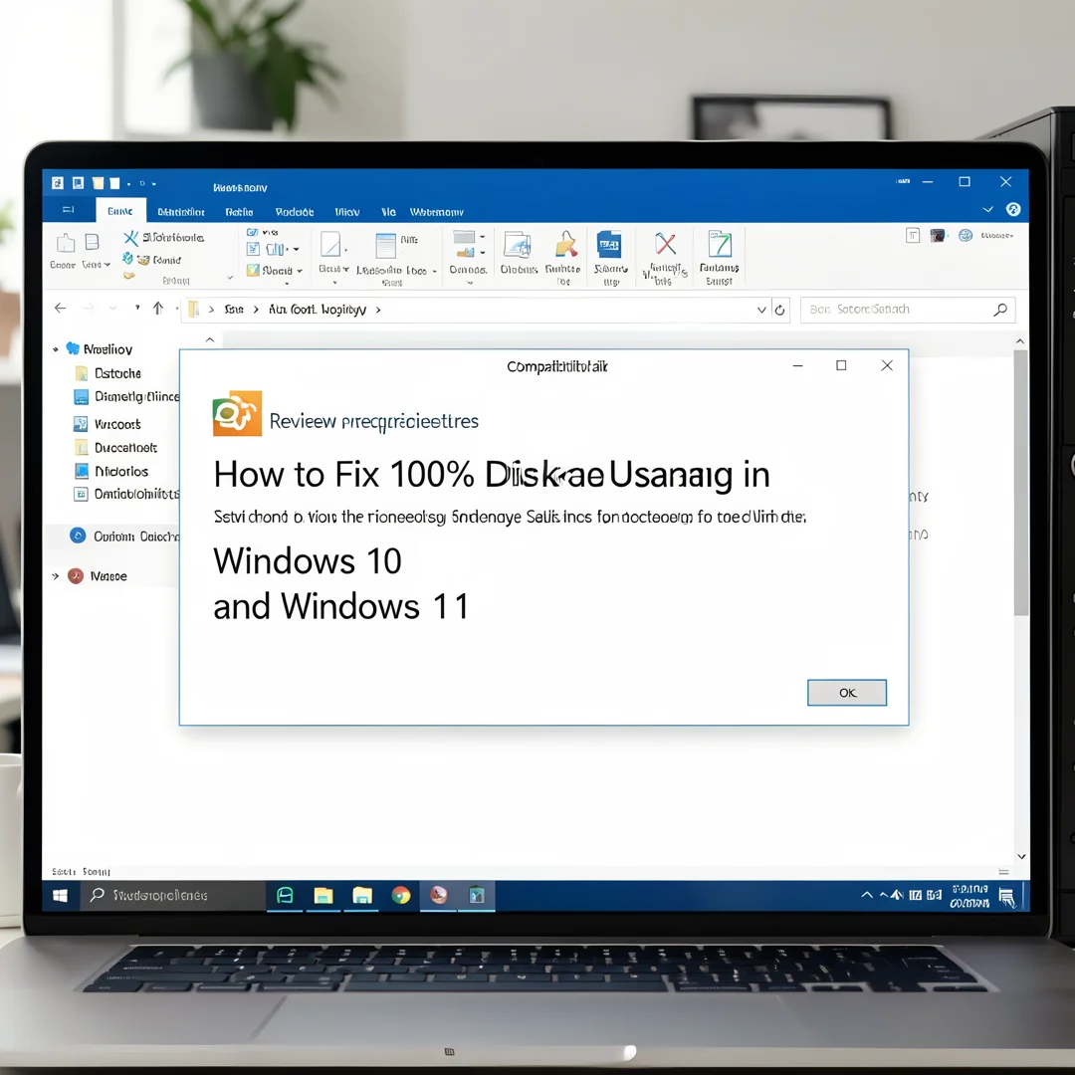Click the scrollbar up arrow
This screenshot has width=1075, height=1075.
[x=1020, y=340]
